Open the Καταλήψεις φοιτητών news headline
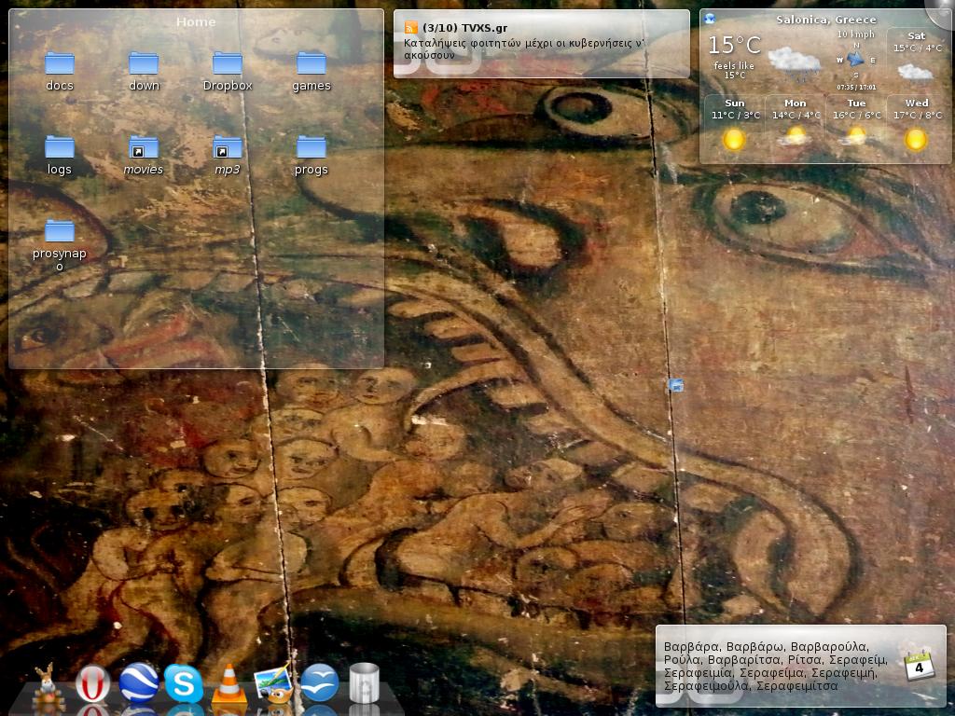The width and height of the screenshot is (955, 716). point(524,48)
